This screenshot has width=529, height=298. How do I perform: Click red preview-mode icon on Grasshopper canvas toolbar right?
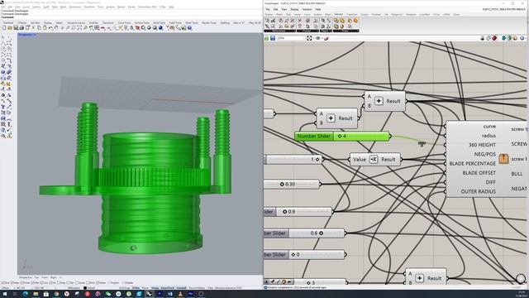(x=494, y=38)
